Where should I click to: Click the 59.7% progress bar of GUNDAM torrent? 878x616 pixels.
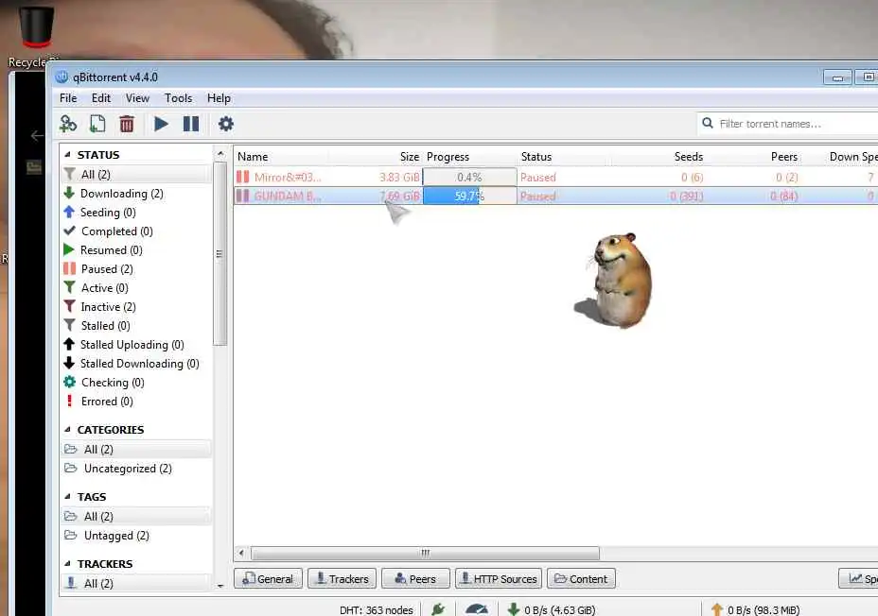[x=470, y=197]
